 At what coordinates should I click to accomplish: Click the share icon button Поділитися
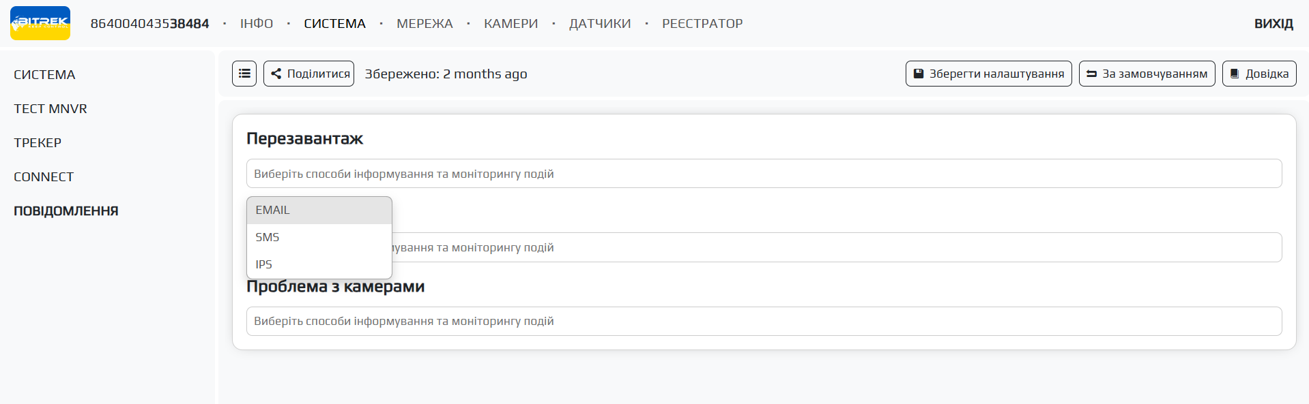click(x=308, y=74)
